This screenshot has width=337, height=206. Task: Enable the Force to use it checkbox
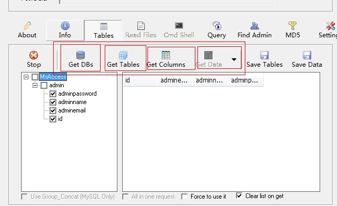coord(184,197)
